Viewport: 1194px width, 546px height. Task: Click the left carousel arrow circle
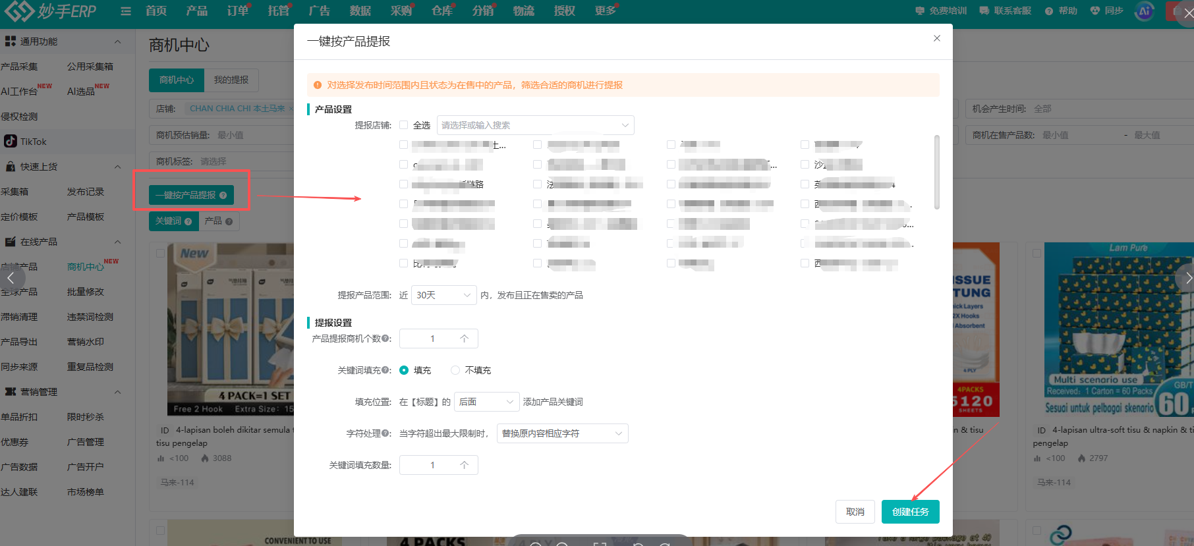point(11,278)
